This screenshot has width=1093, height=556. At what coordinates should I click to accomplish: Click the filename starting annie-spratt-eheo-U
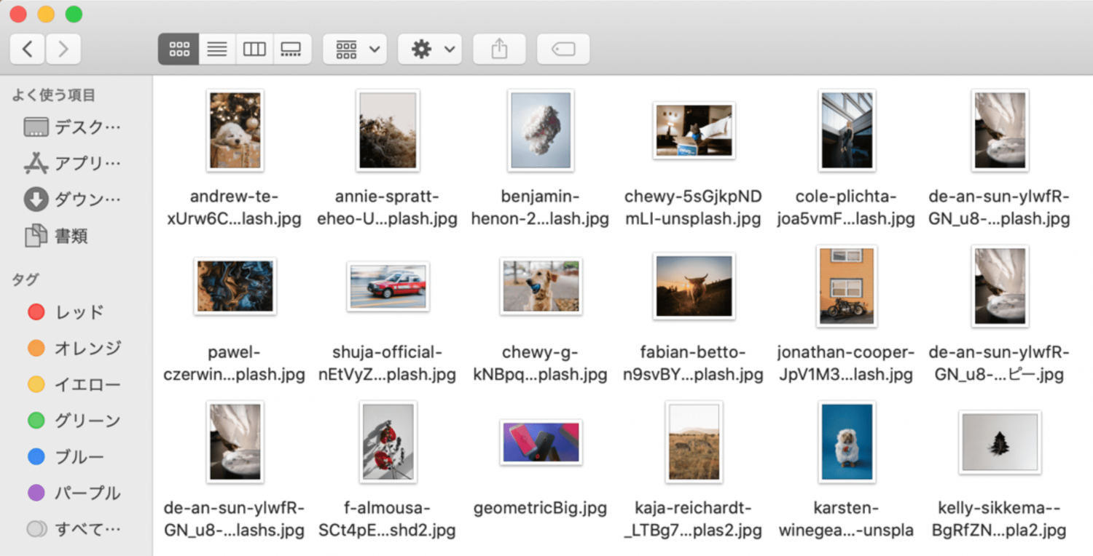coord(388,208)
